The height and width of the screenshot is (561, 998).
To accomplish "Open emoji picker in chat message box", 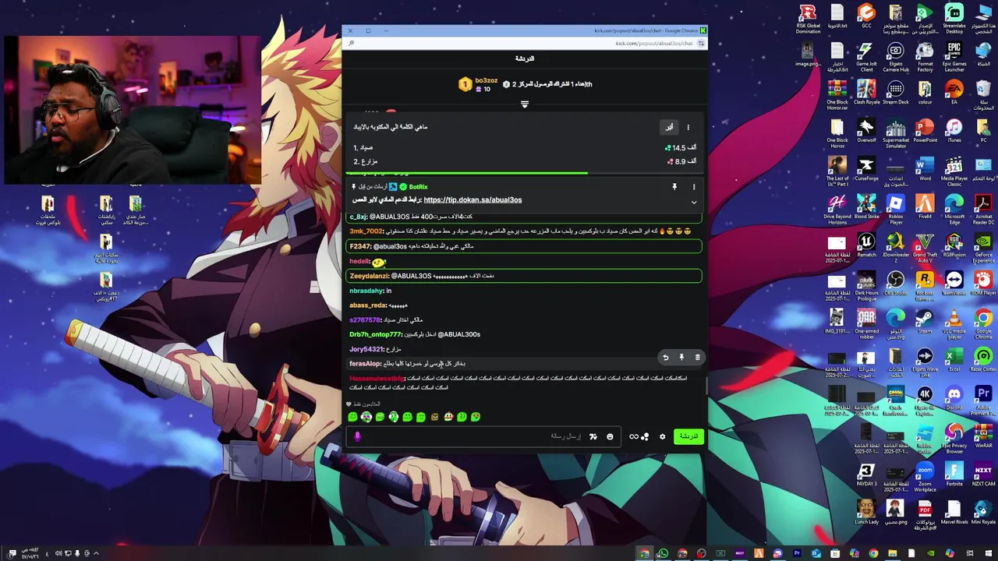I will [x=610, y=436].
